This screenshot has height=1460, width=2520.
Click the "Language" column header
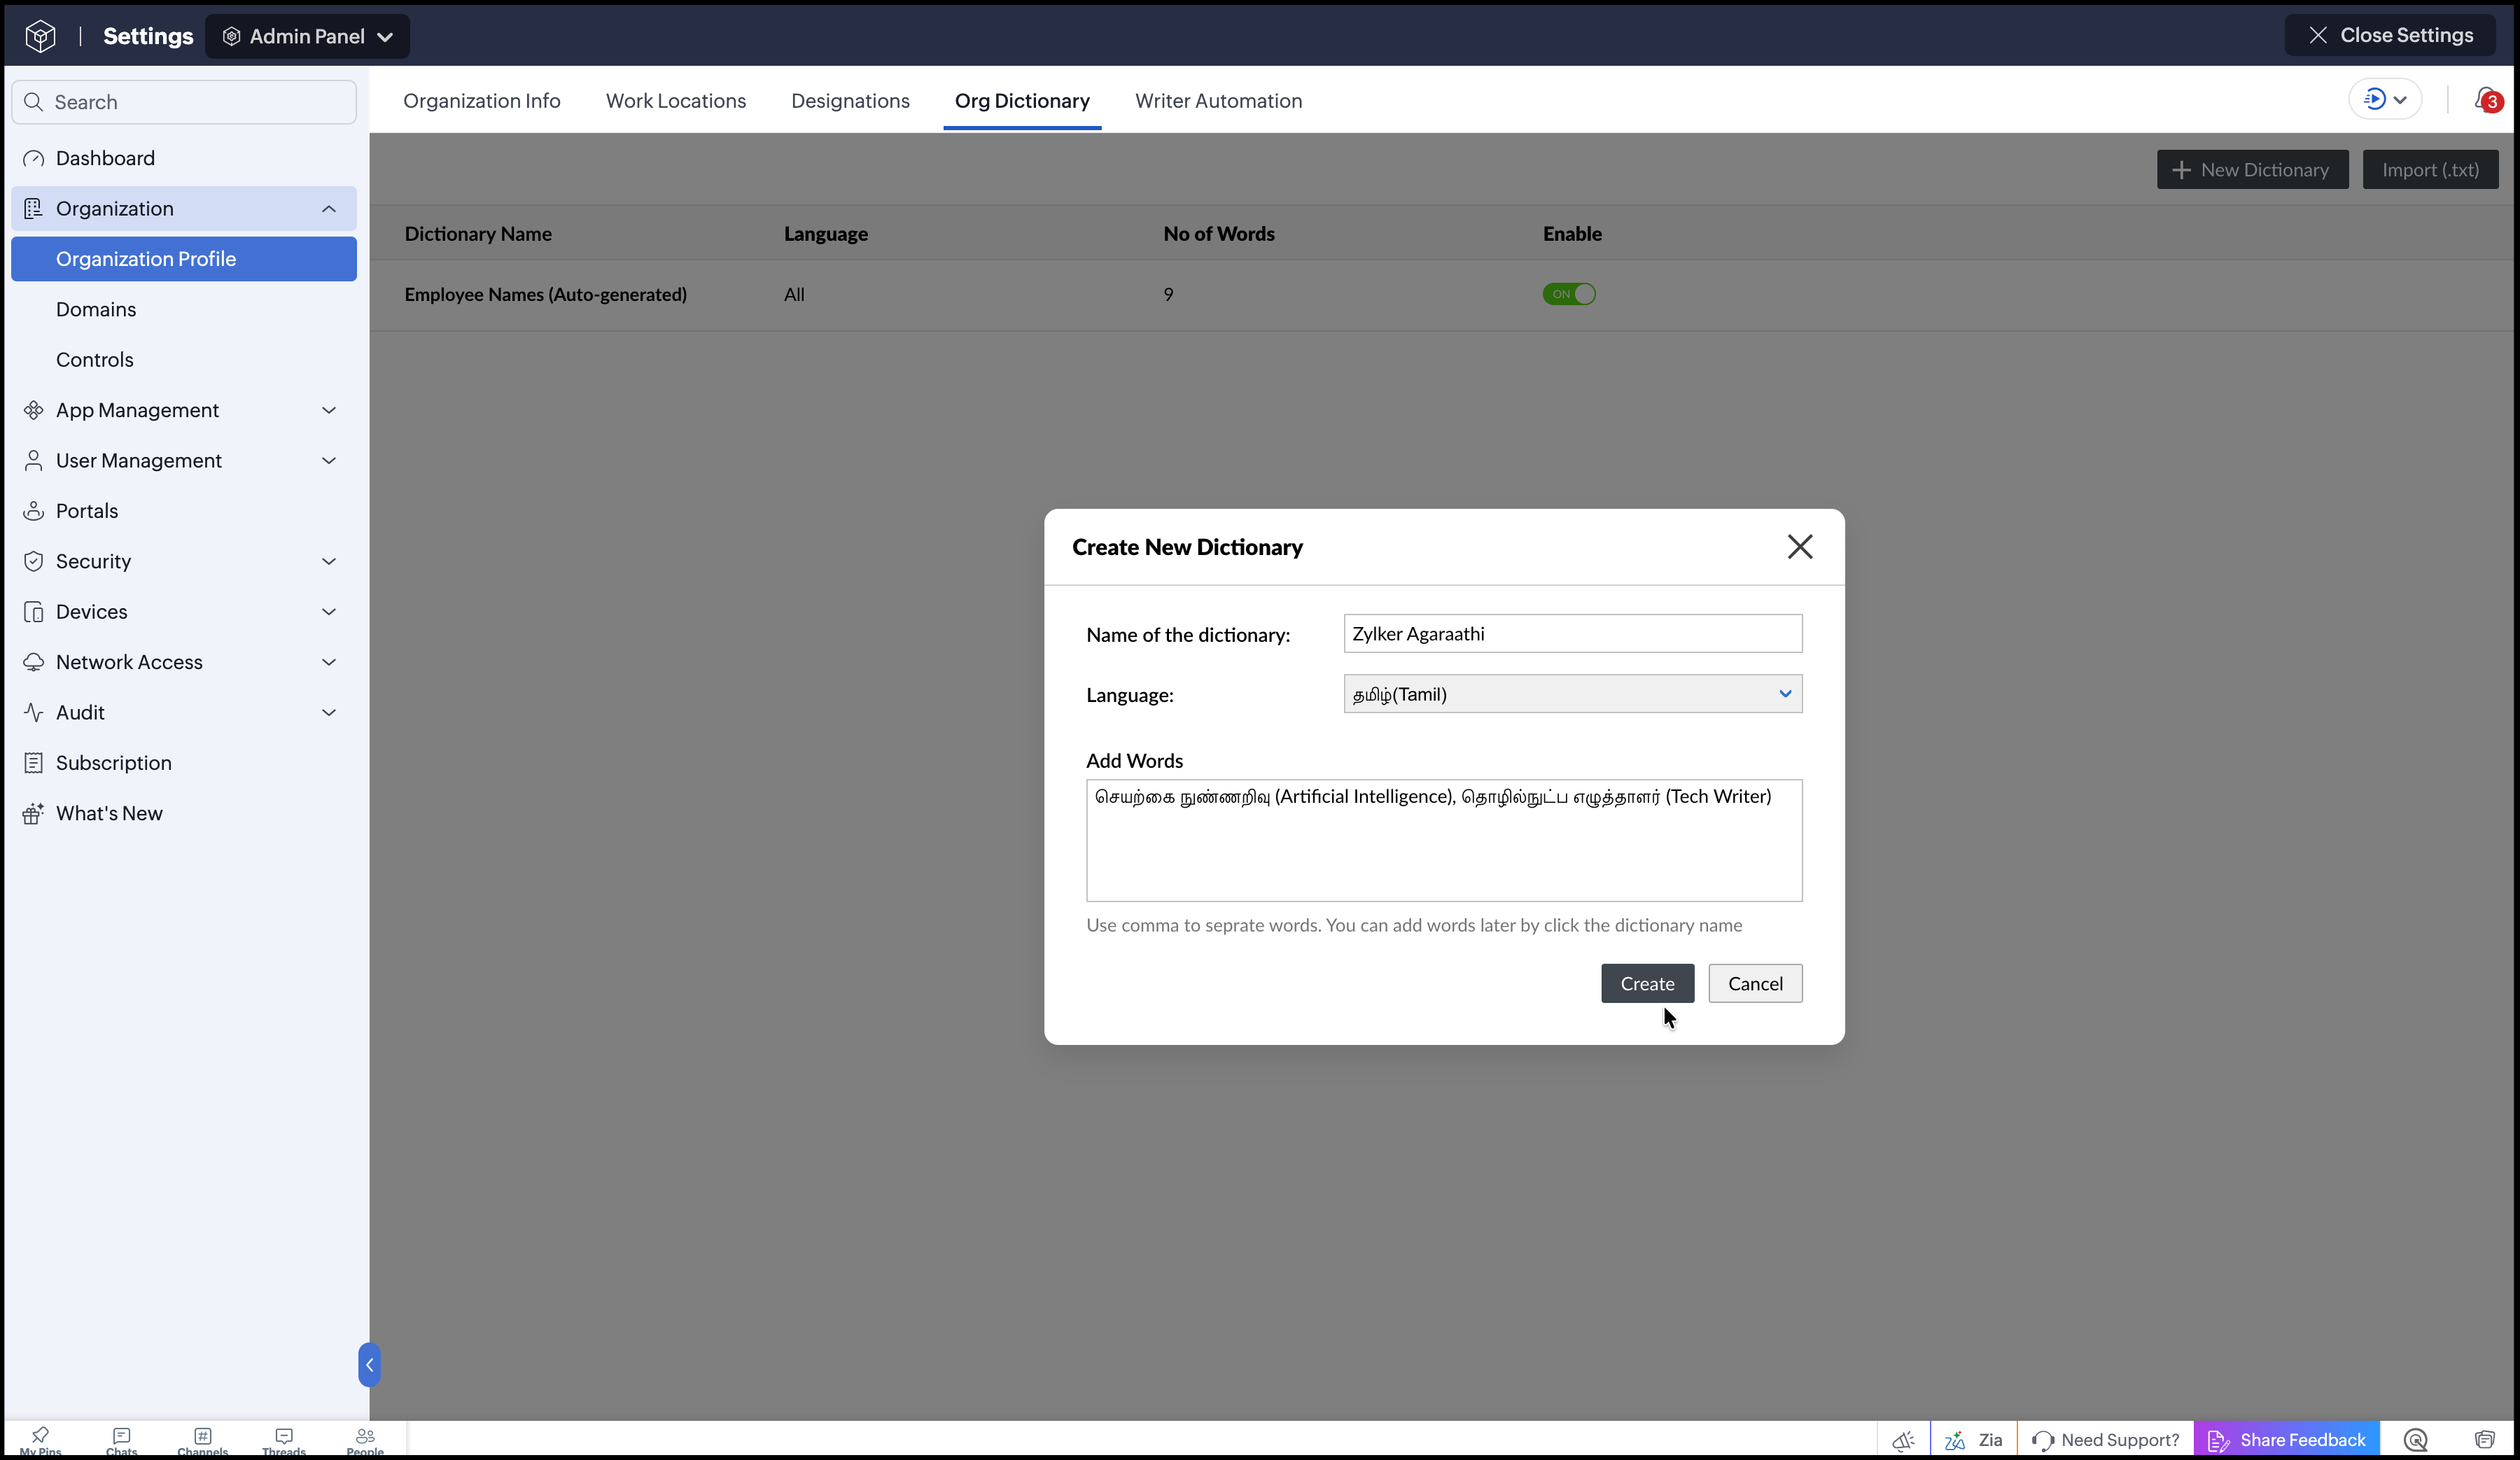tap(826, 234)
